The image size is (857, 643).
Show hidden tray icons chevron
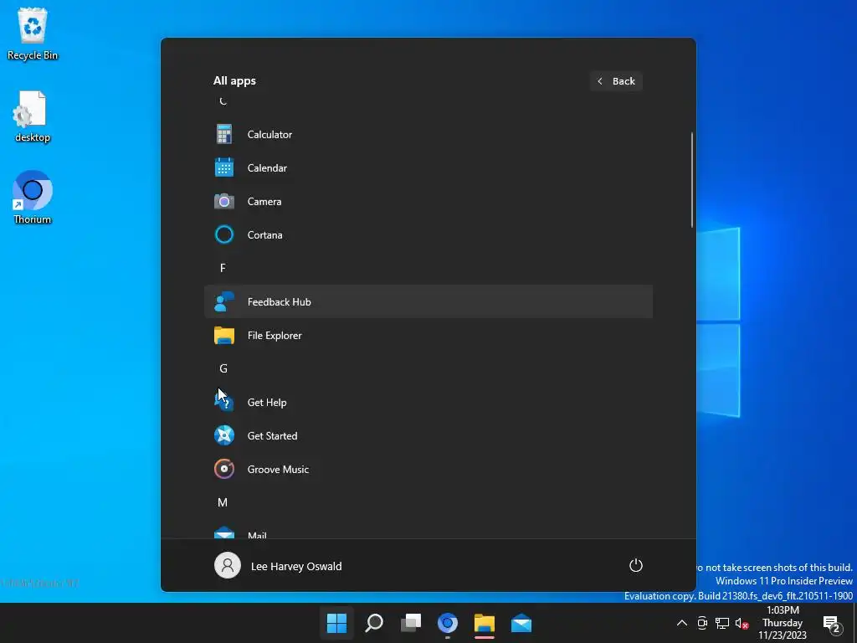(x=682, y=623)
